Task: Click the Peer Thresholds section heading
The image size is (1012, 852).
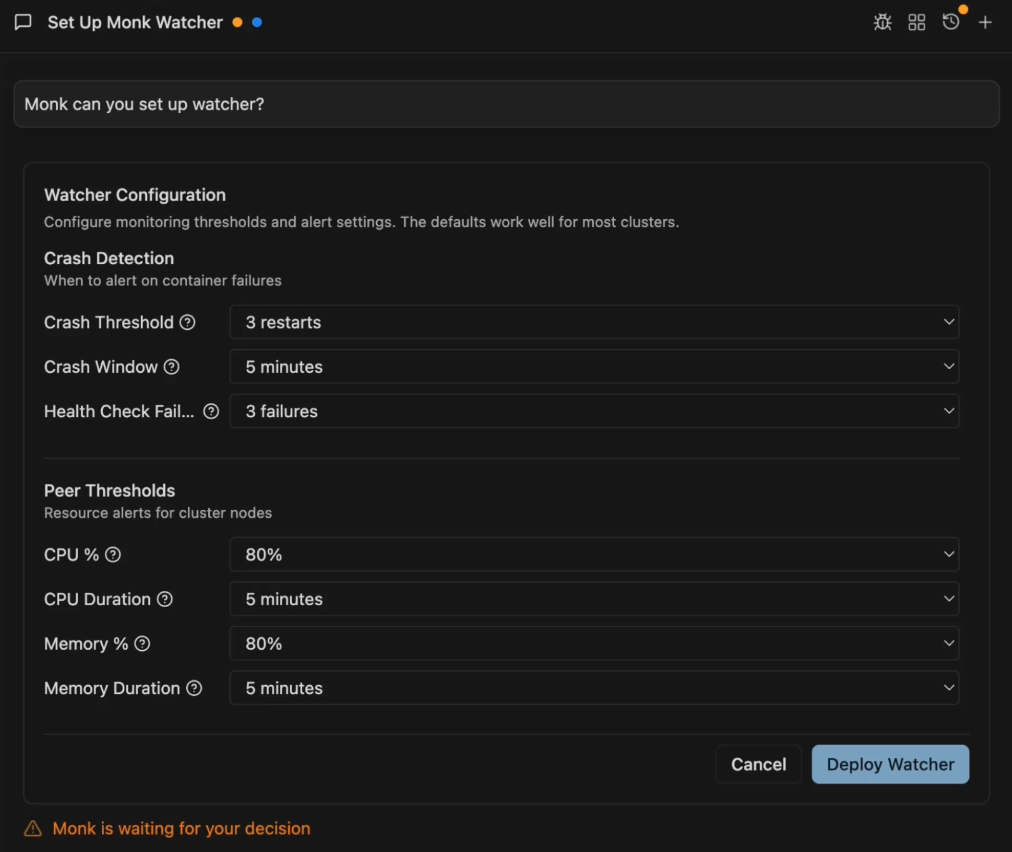Action: pos(109,490)
